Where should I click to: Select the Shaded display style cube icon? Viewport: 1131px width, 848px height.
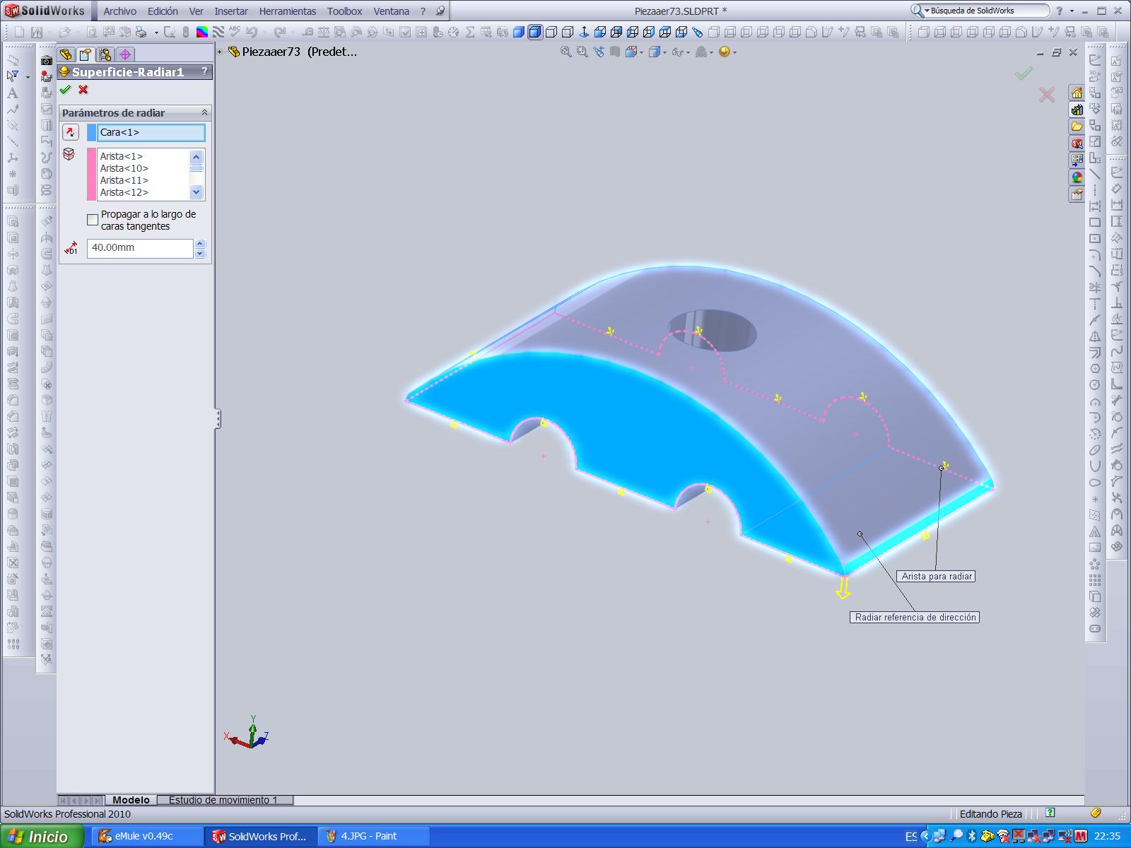point(519,32)
